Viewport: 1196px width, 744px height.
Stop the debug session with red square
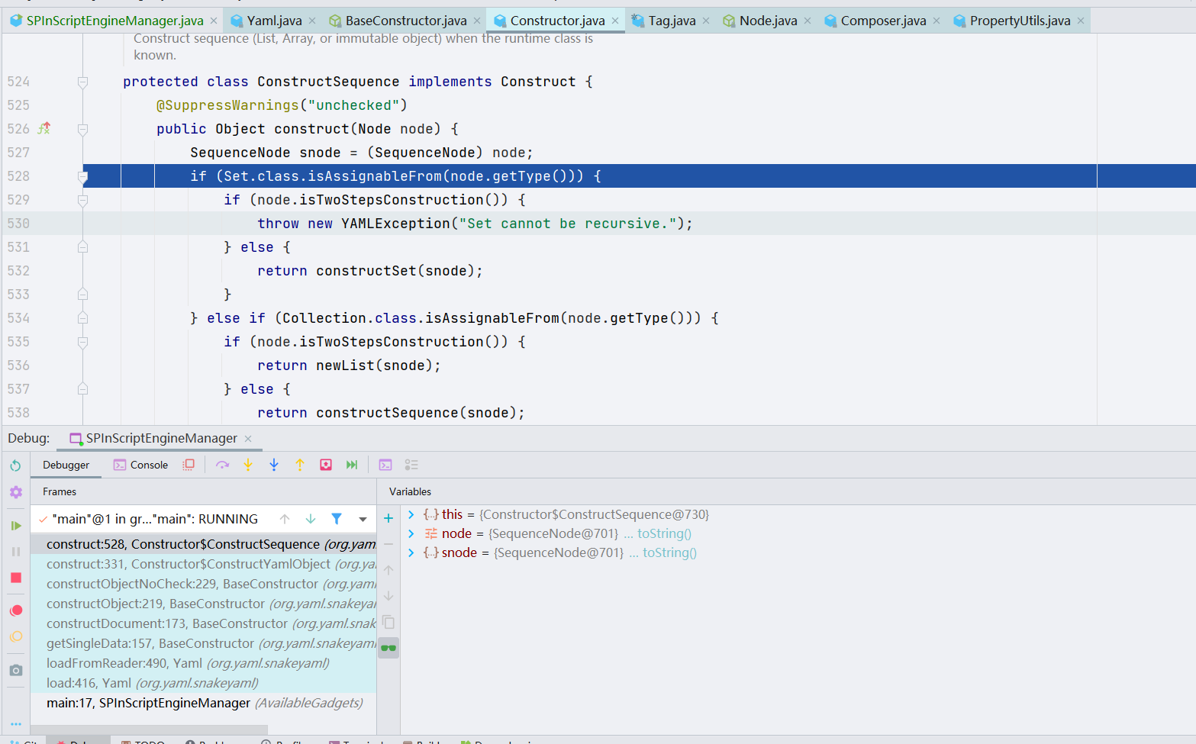click(16, 578)
